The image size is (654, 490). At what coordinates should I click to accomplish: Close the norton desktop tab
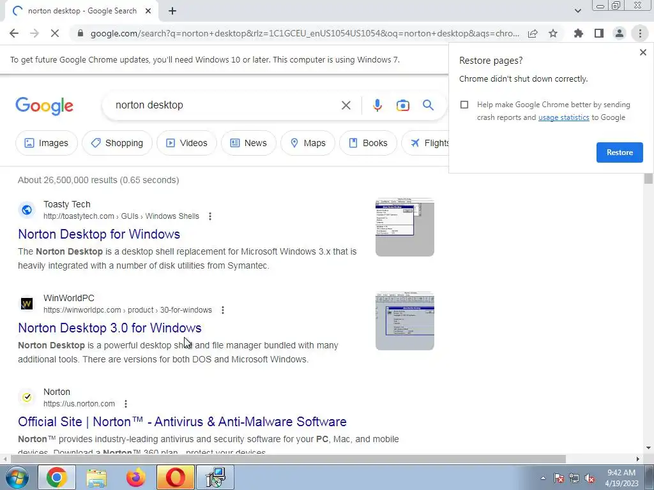148,11
